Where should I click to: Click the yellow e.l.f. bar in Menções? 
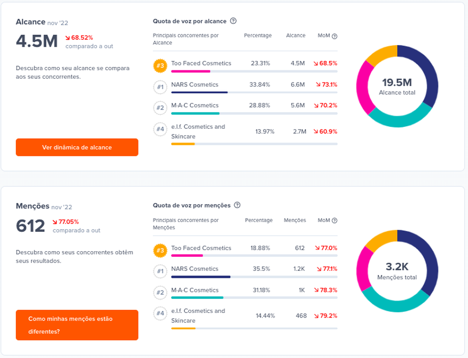point(183,328)
